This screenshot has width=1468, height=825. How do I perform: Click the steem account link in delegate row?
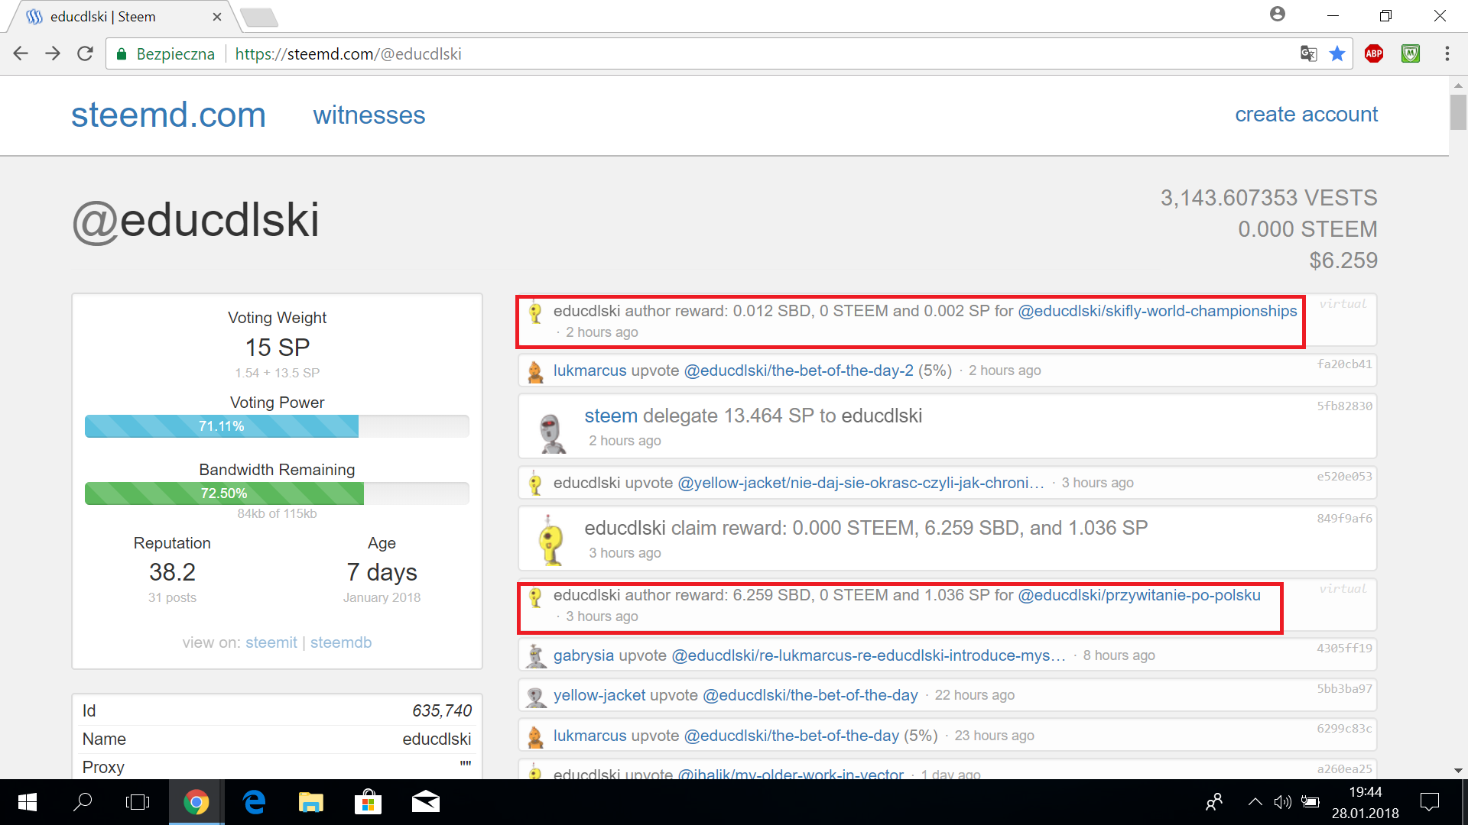[611, 416]
